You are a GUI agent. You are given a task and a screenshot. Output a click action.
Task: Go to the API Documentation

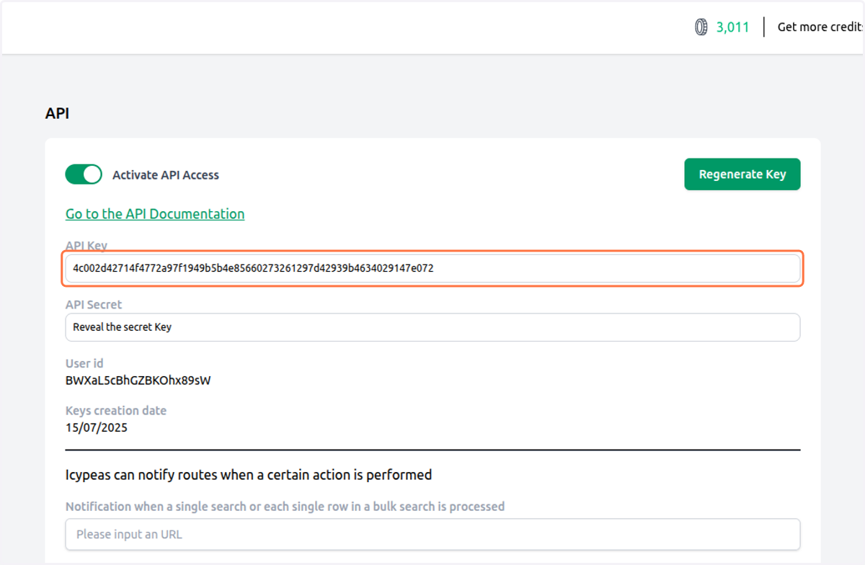155,214
